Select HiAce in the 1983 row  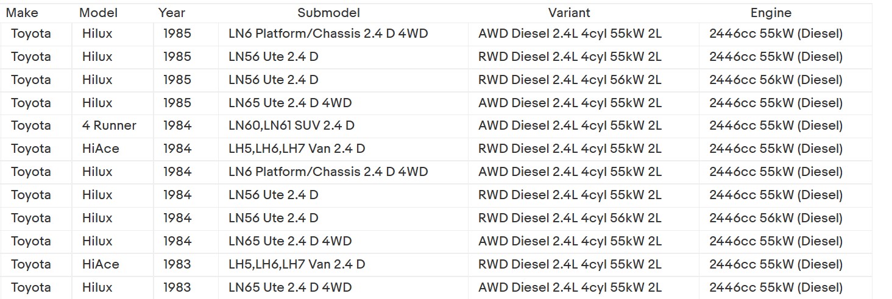[101, 264]
